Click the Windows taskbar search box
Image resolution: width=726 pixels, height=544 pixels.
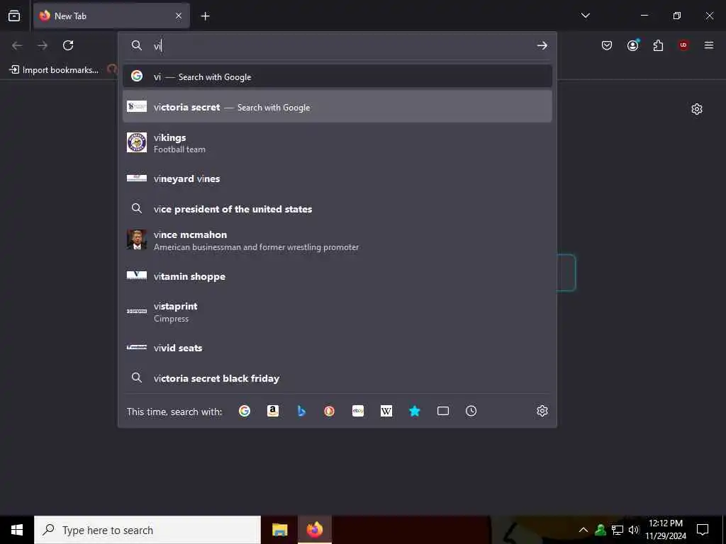[x=147, y=530]
